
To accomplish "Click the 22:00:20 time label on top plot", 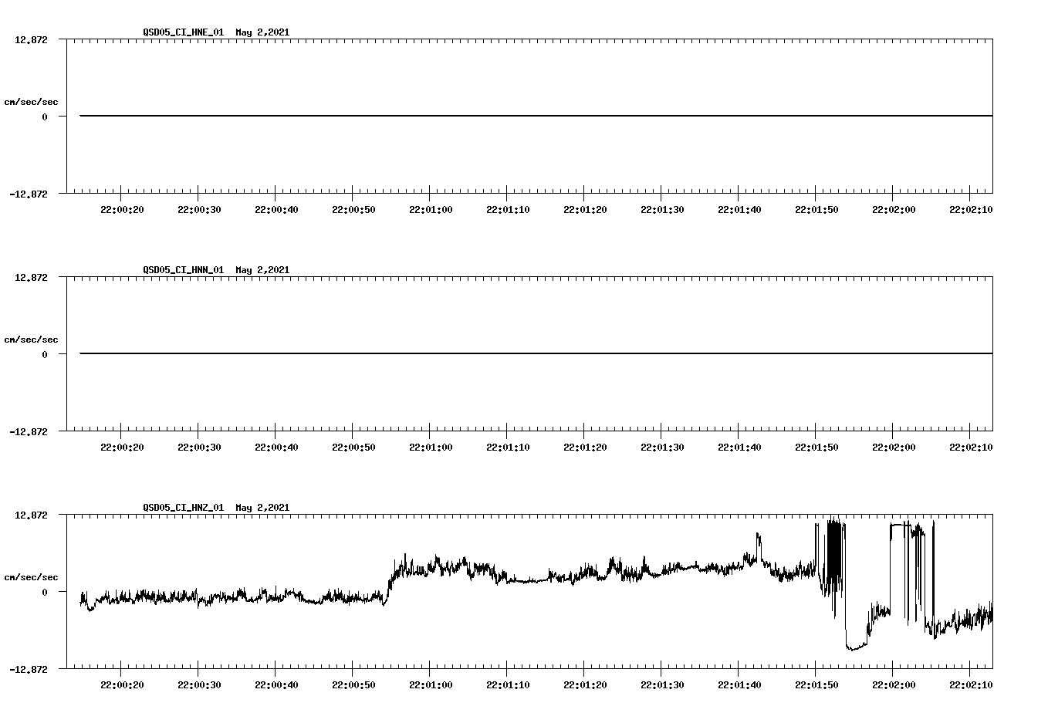I will (123, 208).
